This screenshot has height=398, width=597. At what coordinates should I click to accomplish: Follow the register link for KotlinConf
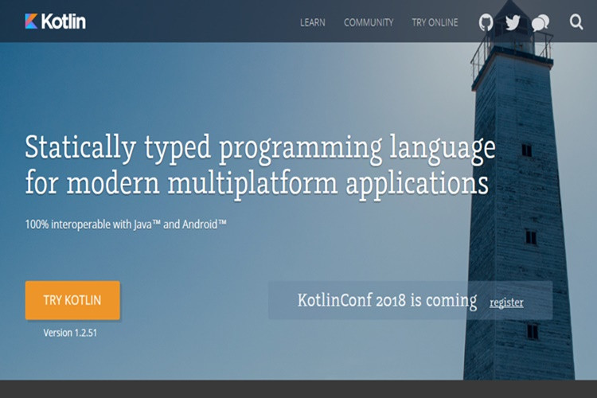tap(506, 302)
